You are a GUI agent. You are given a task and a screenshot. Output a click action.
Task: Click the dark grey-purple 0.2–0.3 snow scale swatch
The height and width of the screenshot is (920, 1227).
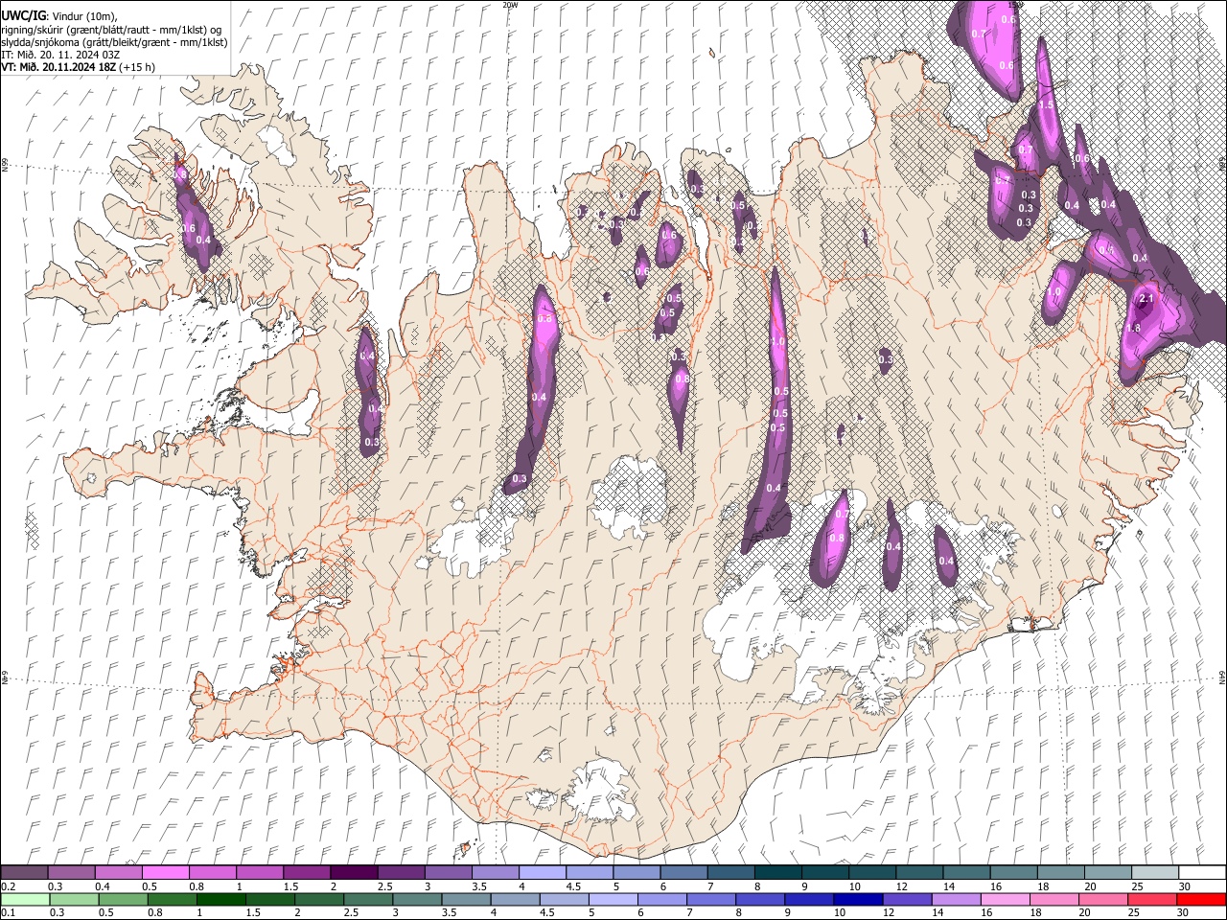click(25, 872)
